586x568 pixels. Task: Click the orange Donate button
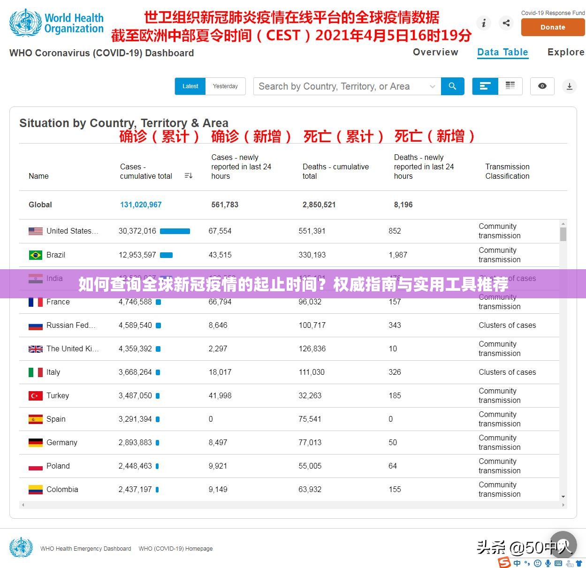(553, 27)
